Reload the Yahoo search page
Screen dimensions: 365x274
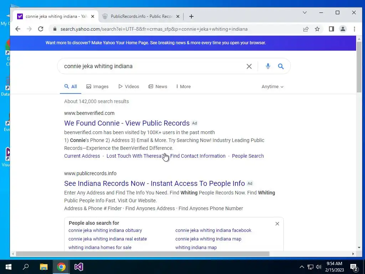(41, 29)
